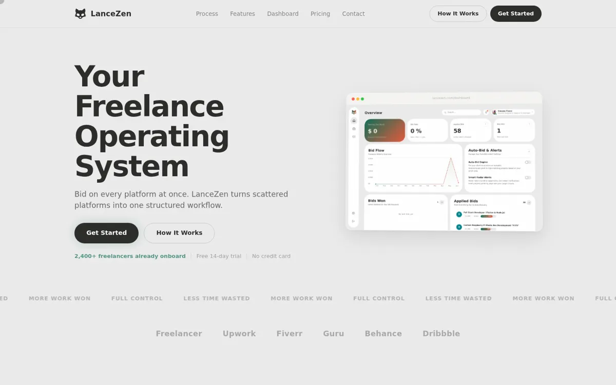Click the Guru platform name
The height and width of the screenshot is (385, 616).
coord(334,334)
